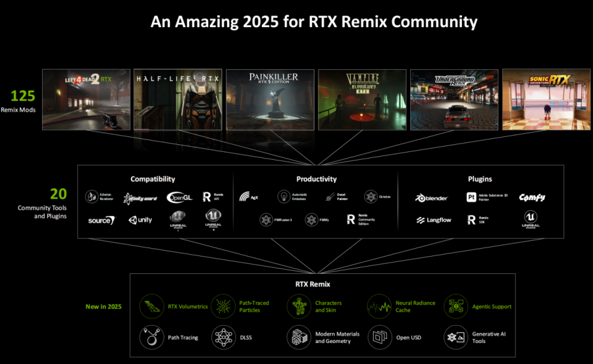Select the Path-Traced Particles icon
The image size is (593, 364).
pos(223,307)
